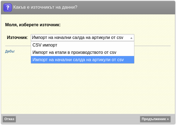The height and width of the screenshot is (125, 176).
Task: Click the purple question mark icon
Action: [8, 8]
